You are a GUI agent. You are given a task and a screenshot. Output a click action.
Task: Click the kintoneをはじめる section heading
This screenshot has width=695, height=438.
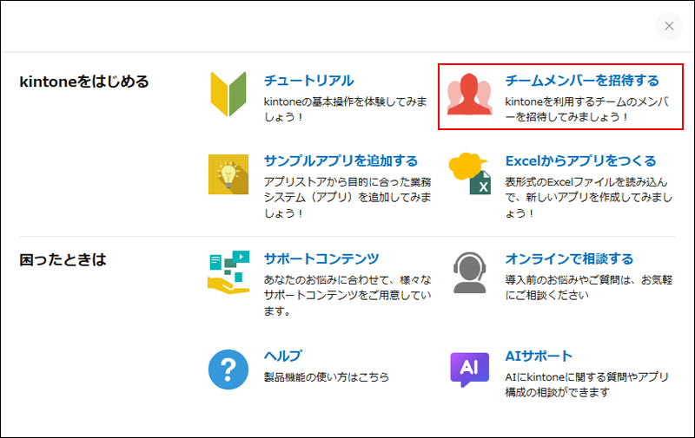click(84, 82)
